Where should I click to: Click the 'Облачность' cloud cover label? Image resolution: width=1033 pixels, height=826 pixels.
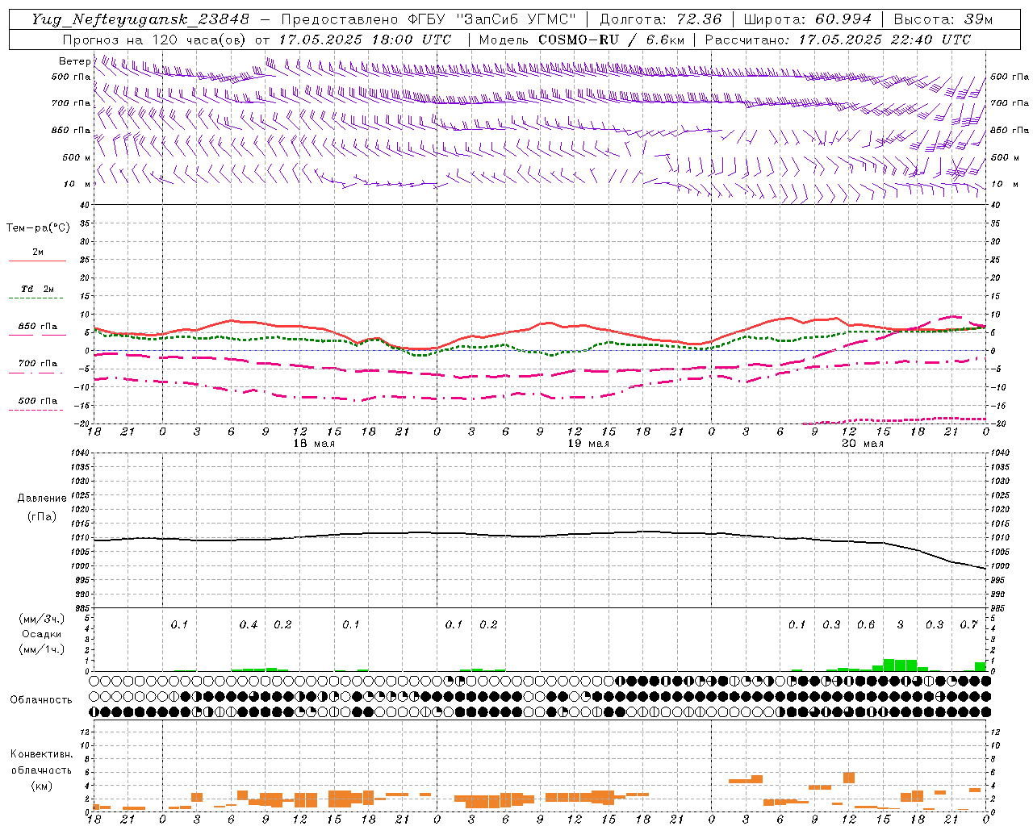(41, 700)
